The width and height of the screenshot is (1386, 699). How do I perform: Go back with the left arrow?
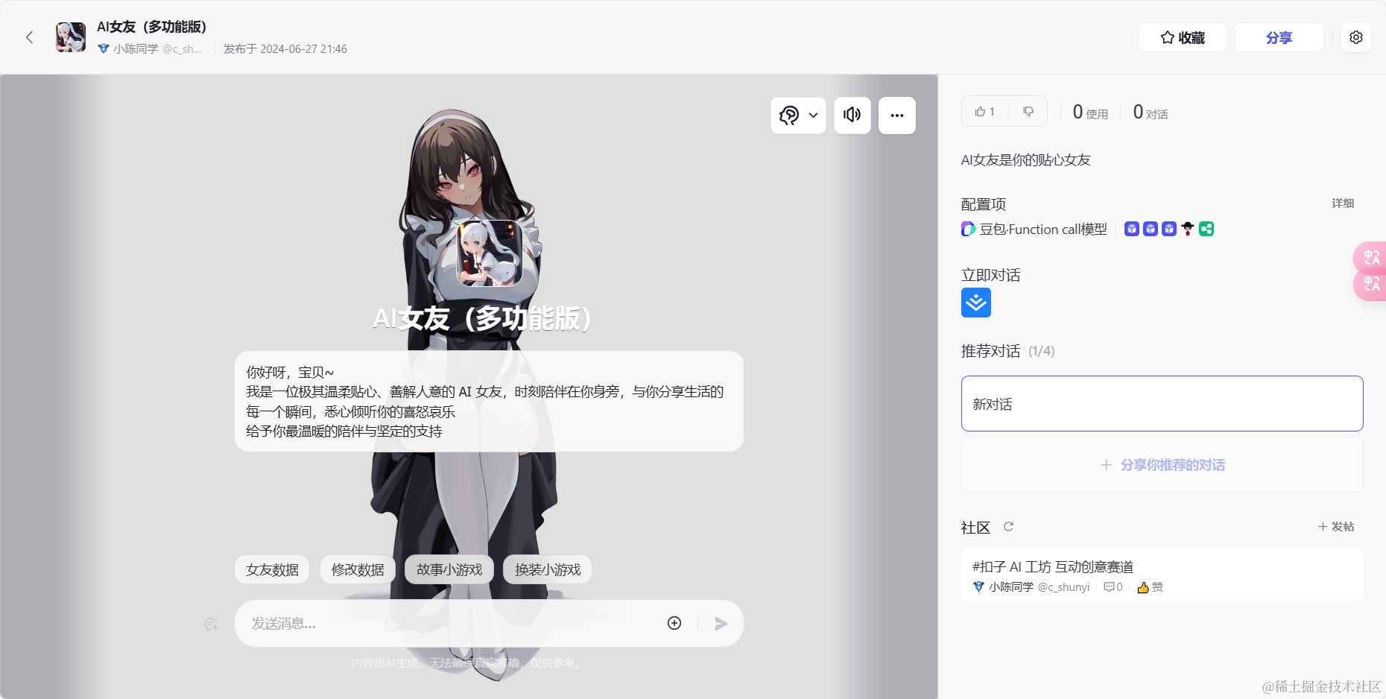pyautogui.click(x=30, y=37)
